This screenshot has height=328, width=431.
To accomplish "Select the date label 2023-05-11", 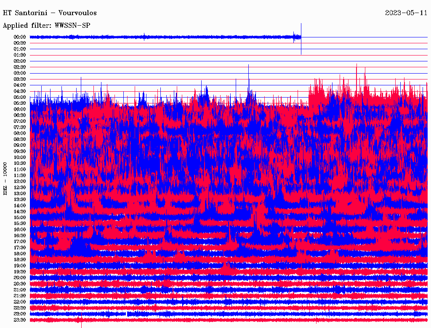I will pos(406,13).
